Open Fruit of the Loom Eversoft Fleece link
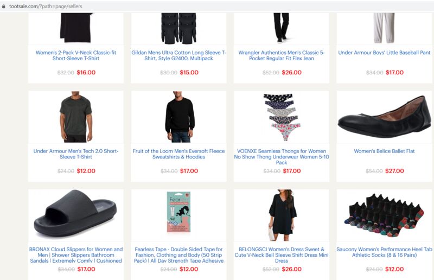The width and height of the screenshot is (434, 280). coord(178,154)
